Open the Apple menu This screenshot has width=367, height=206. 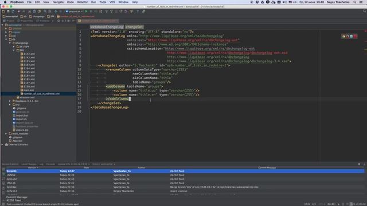[x=5, y=2]
